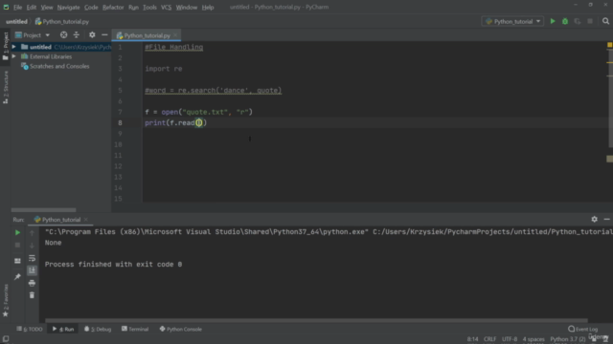Clear all Run console output (trash icon)
This screenshot has height=344, width=613.
point(32,295)
